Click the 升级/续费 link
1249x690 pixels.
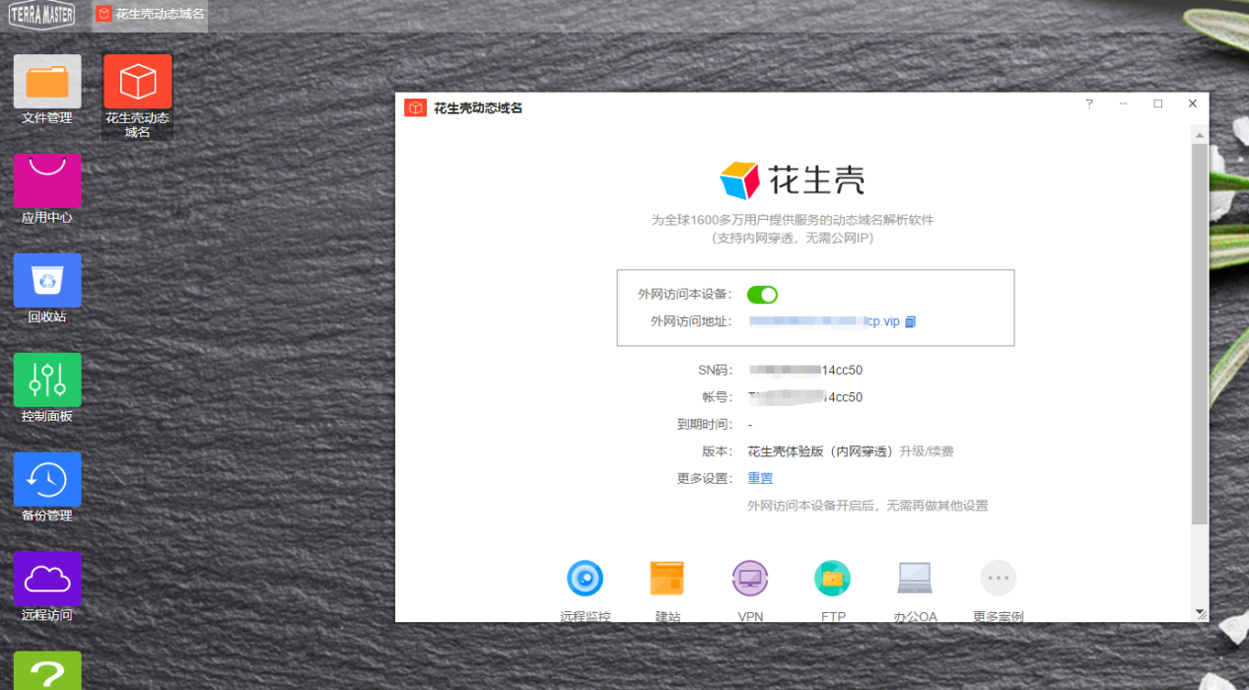pos(926,451)
